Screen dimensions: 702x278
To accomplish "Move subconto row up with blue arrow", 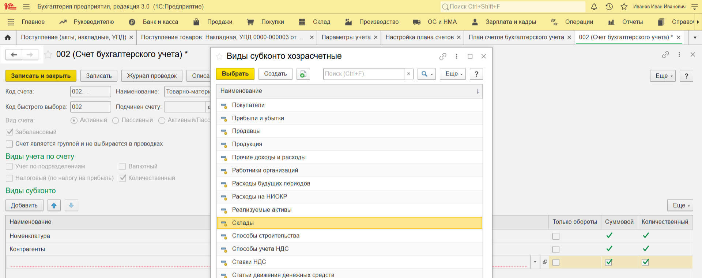I will (x=54, y=205).
